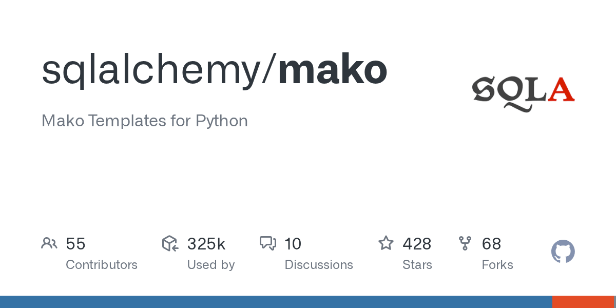Click the Used by package icon
Viewport: 616px width, 308px height.
point(170,243)
